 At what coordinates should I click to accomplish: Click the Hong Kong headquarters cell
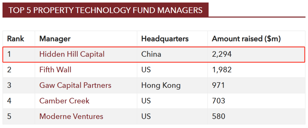pyautogui.click(x=161, y=85)
